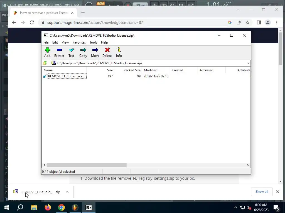Launch Firefox from the taskbar
Image resolution: width=285 pixels, height=213 pixels.
click(48, 207)
